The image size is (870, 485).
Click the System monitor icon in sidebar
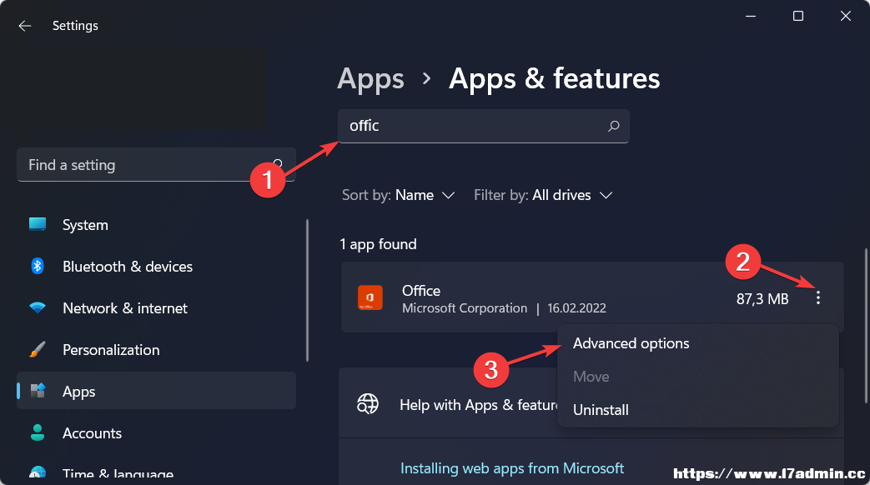click(x=38, y=224)
